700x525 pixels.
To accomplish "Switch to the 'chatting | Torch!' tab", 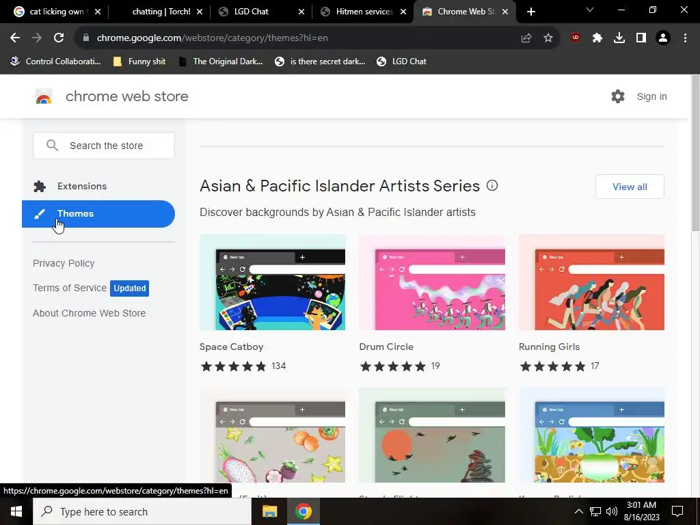I will pos(160,12).
